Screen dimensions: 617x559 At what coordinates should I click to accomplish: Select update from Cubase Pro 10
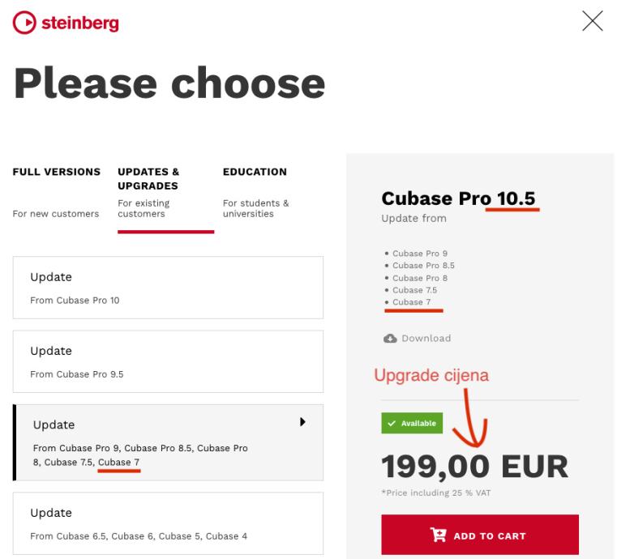(168, 286)
